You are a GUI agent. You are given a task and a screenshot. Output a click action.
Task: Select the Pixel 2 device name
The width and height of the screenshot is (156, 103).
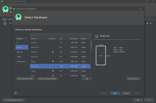point(33,71)
